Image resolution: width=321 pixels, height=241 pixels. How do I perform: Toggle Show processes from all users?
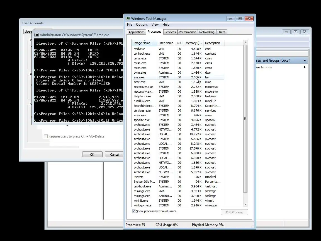click(x=134, y=211)
